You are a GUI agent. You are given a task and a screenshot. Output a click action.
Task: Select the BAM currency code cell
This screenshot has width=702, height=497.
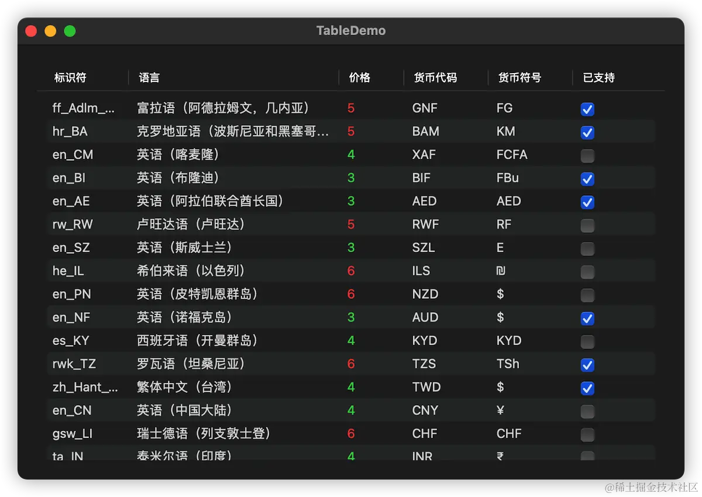pos(426,132)
